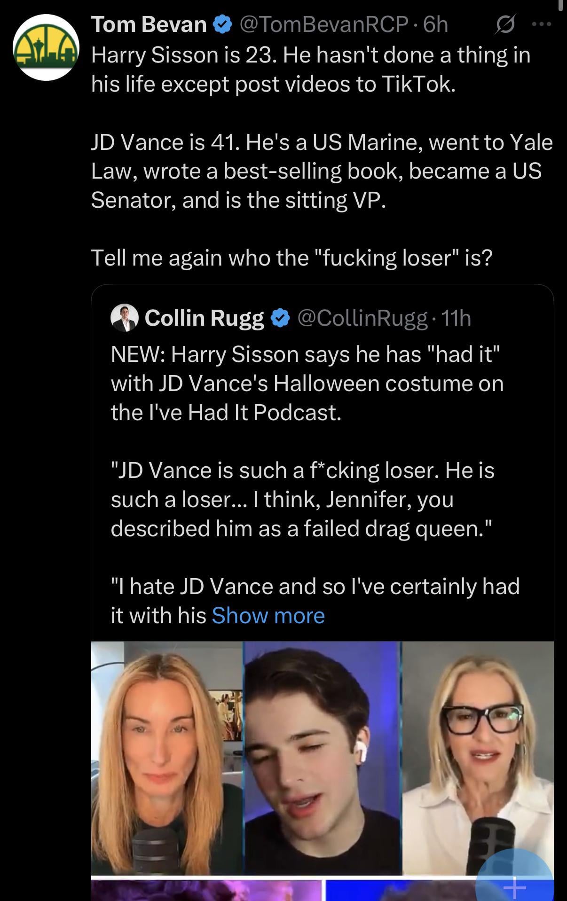Viewport: 567px width, 901px height.
Task: Tap the 6h timestamp on Bevan's post
Action: click(435, 24)
